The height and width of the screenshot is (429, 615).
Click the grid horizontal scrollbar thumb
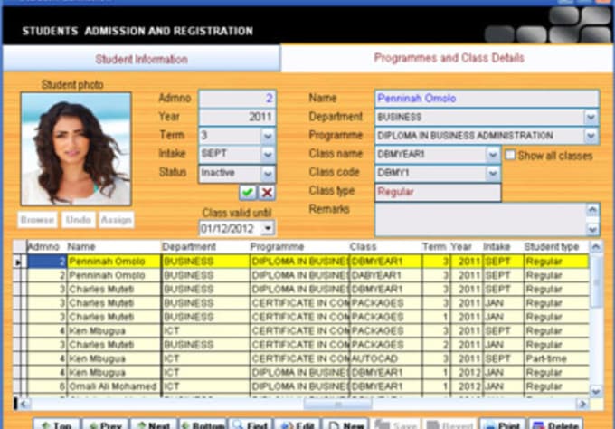(337, 404)
